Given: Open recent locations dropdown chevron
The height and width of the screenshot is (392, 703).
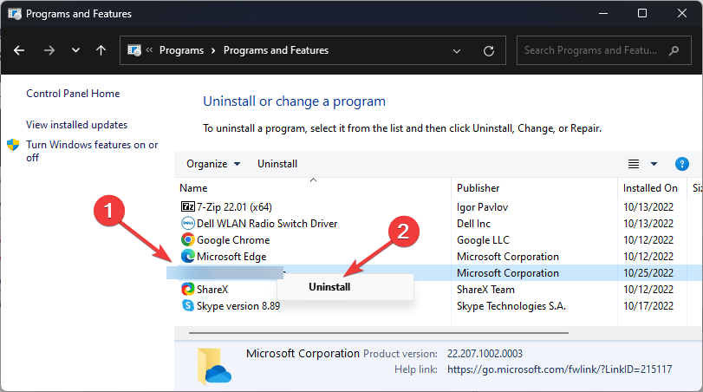Looking at the screenshot, I should point(75,50).
